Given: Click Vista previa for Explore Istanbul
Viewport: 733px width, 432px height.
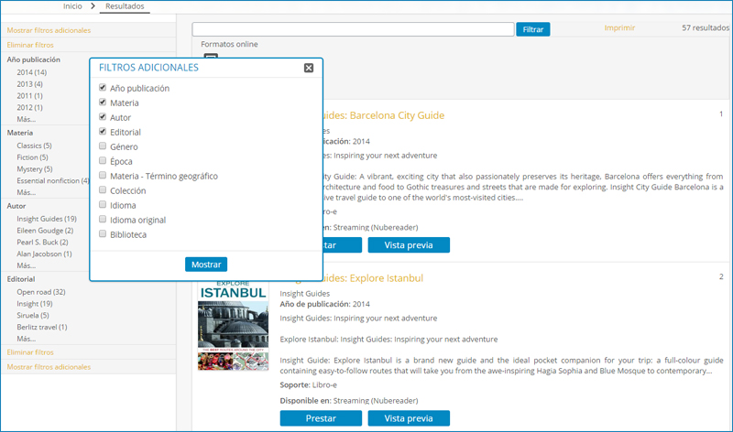Looking at the screenshot, I should pyautogui.click(x=409, y=418).
